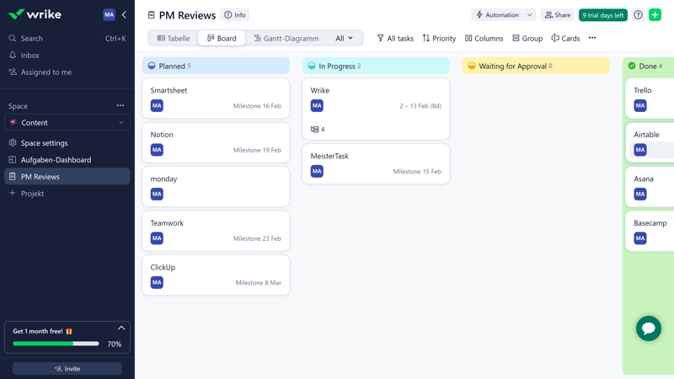The image size is (674, 379).
Task: Switch to the Board view tab
Action: [222, 38]
